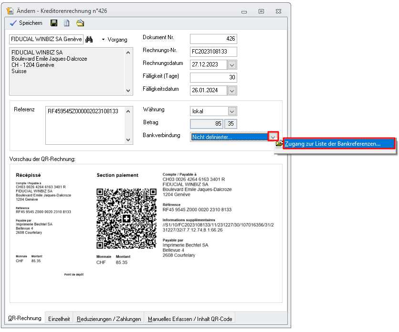399x332 pixels.
Task: Click the Rechnungs-Nr. input field
Action: tap(213, 52)
